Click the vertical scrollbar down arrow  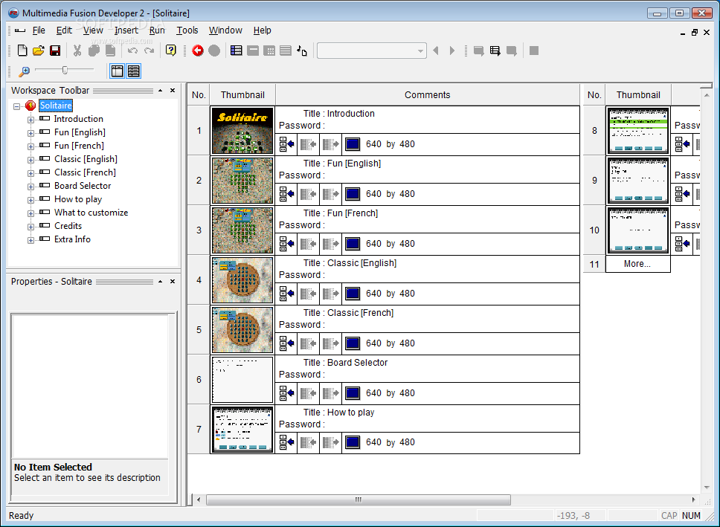pos(707,488)
